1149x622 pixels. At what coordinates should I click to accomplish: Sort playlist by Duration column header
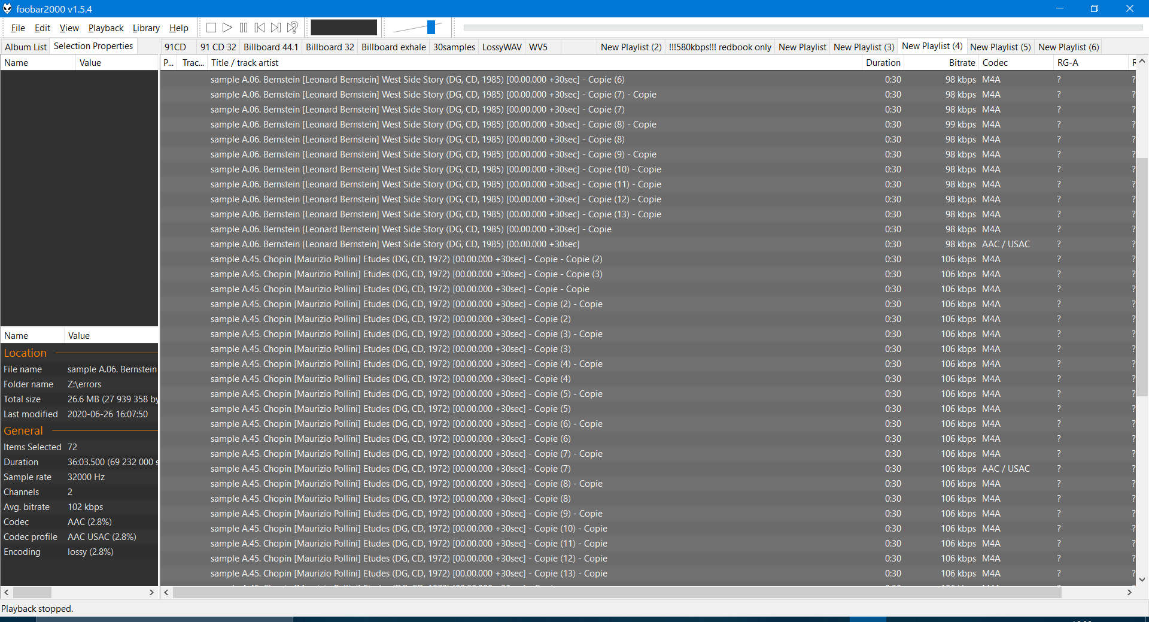883,63
